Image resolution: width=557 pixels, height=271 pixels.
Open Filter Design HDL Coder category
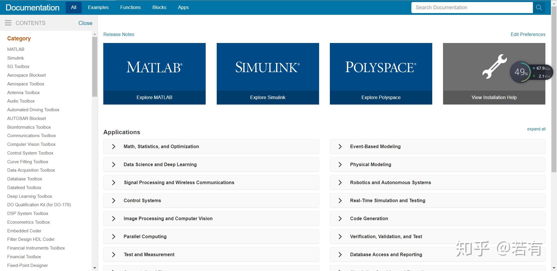(x=31, y=239)
